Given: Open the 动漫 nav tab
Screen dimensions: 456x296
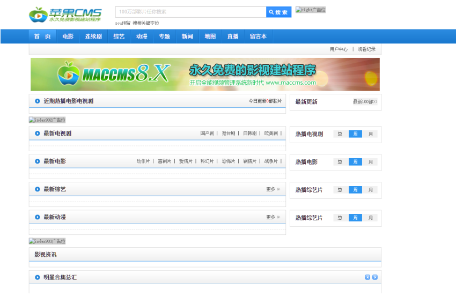Looking at the screenshot, I should [142, 36].
